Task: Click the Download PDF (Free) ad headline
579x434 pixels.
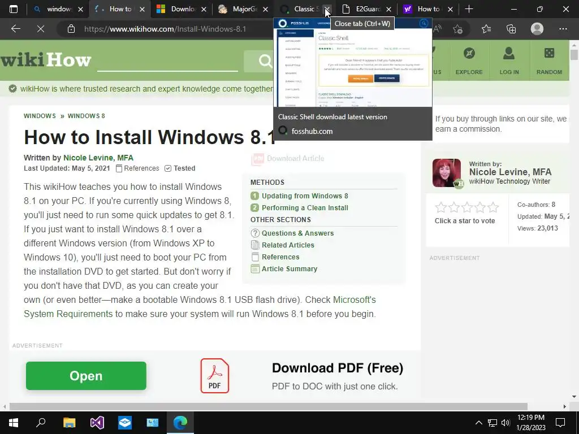Action: click(x=338, y=368)
